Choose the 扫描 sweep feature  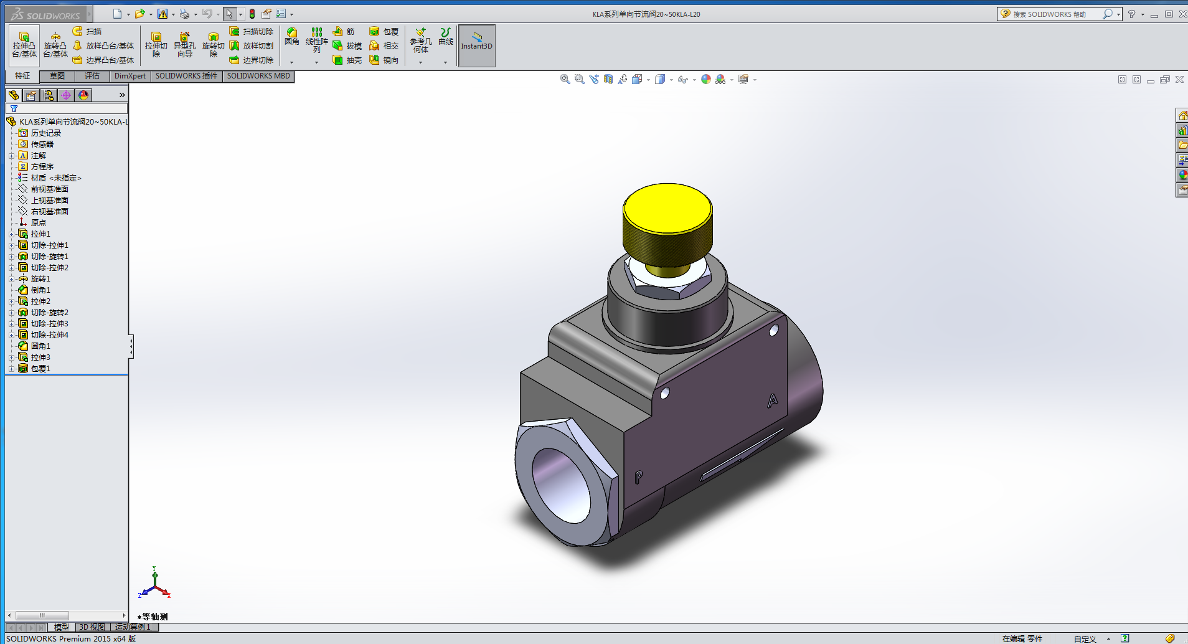click(x=88, y=31)
